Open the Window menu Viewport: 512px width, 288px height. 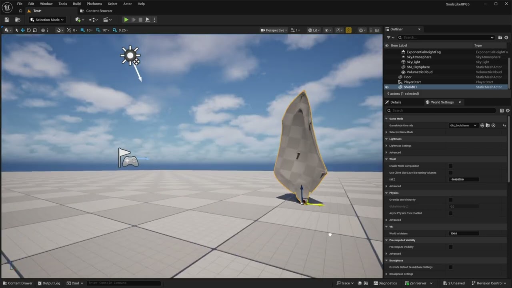click(46, 4)
